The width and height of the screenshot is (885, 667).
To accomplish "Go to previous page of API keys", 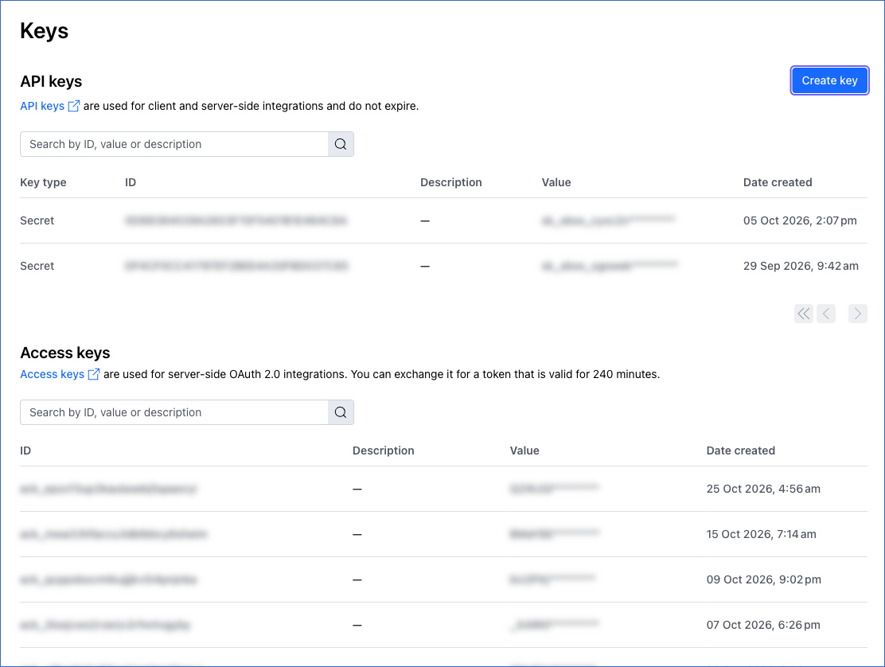I will (x=826, y=313).
